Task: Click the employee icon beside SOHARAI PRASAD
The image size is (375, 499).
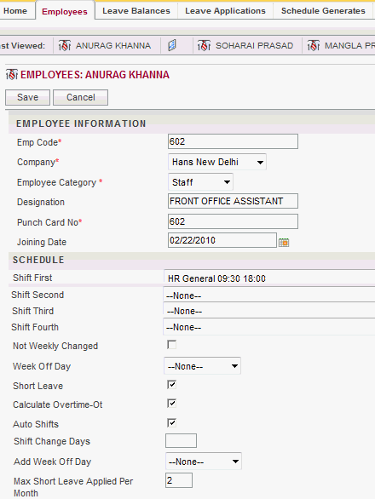Action: coord(204,46)
